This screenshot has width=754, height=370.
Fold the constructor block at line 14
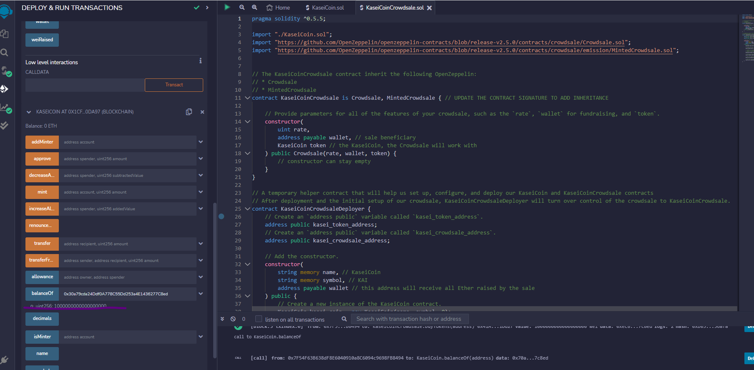(247, 122)
